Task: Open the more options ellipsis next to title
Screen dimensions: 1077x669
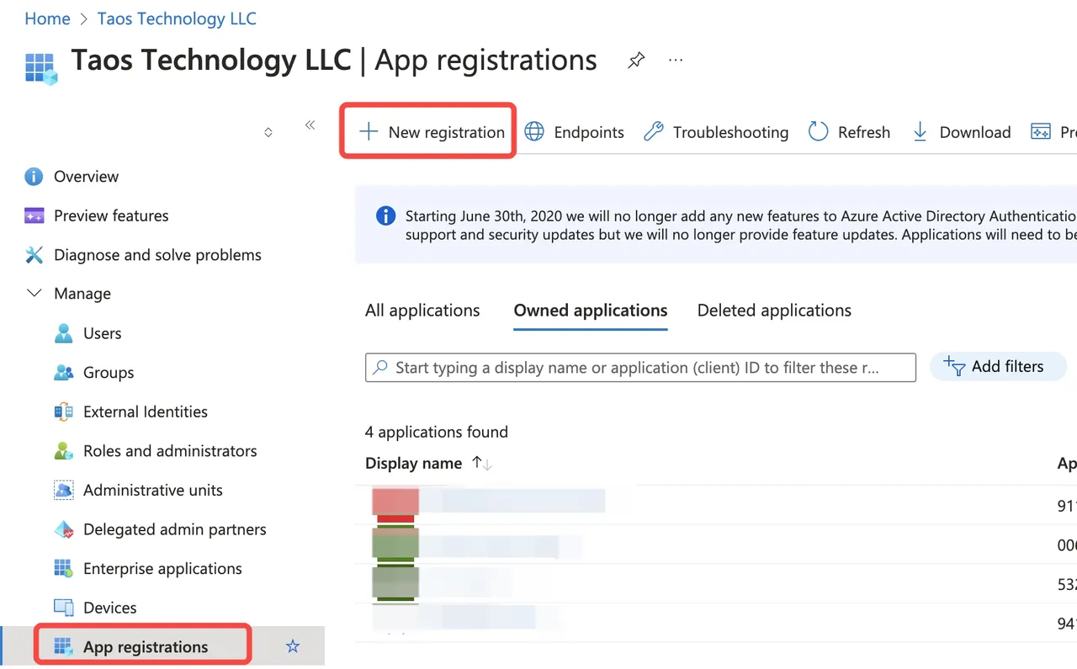Action: point(676,61)
